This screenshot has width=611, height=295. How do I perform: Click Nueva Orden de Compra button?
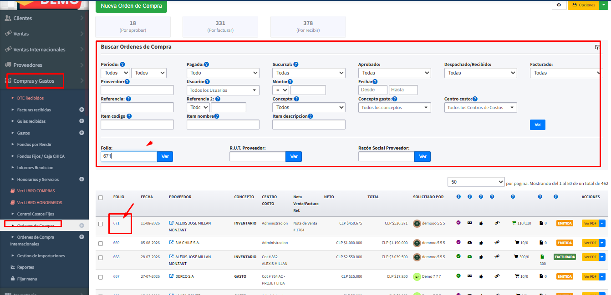(x=131, y=6)
